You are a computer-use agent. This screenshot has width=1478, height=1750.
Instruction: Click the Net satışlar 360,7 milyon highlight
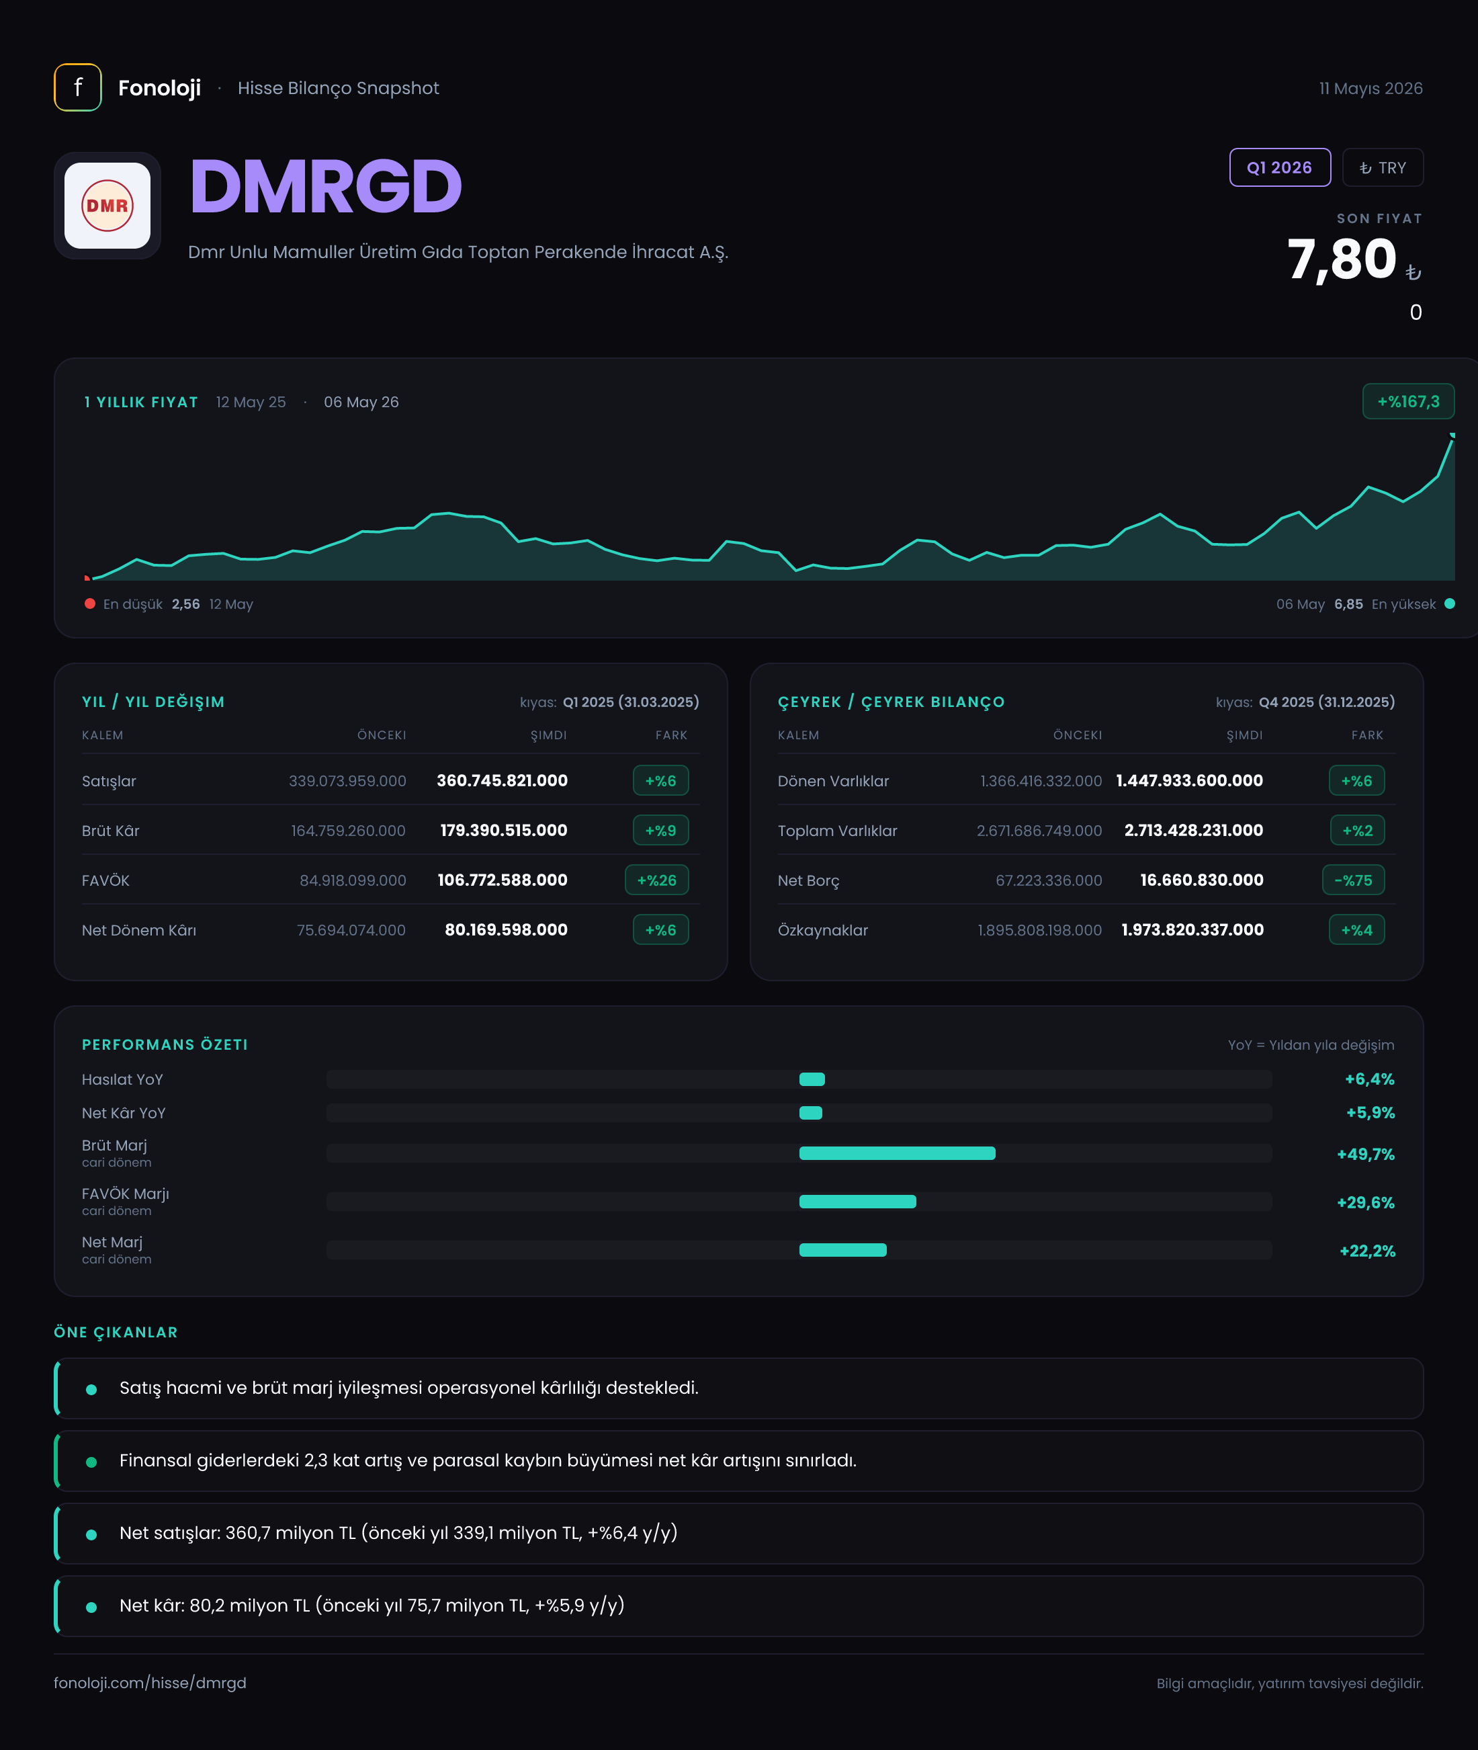[739, 1533]
